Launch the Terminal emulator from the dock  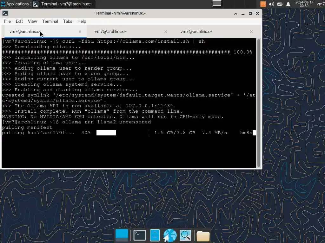(140, 235)
